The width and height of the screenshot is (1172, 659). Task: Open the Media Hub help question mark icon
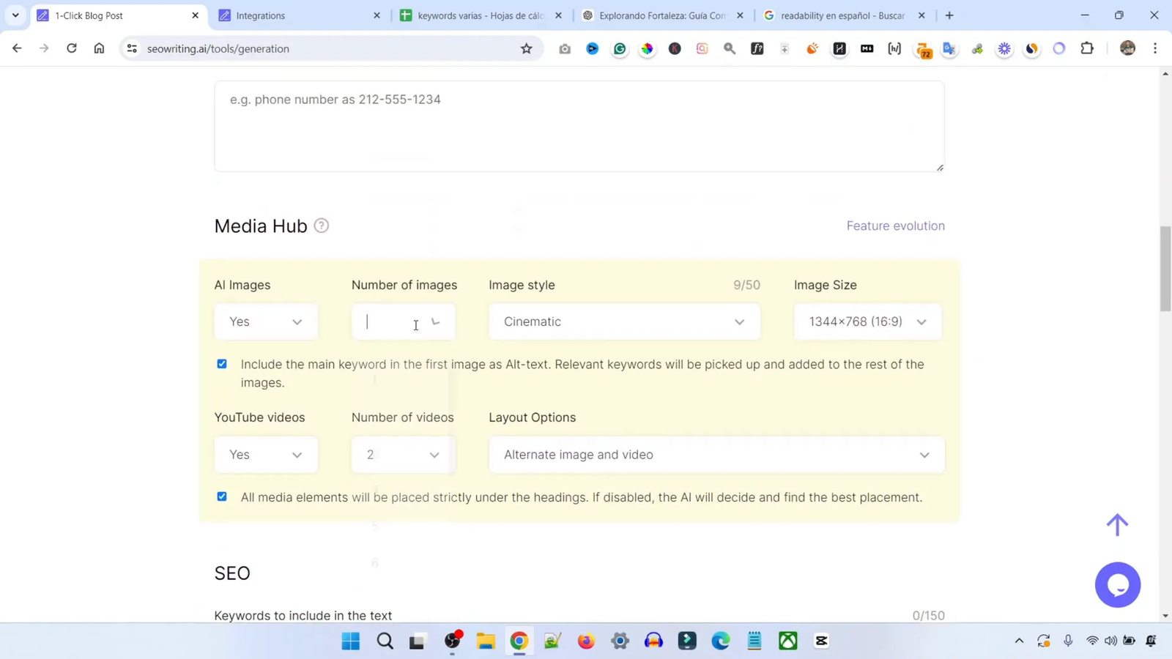pyautogui.click(x=321, y=226)
